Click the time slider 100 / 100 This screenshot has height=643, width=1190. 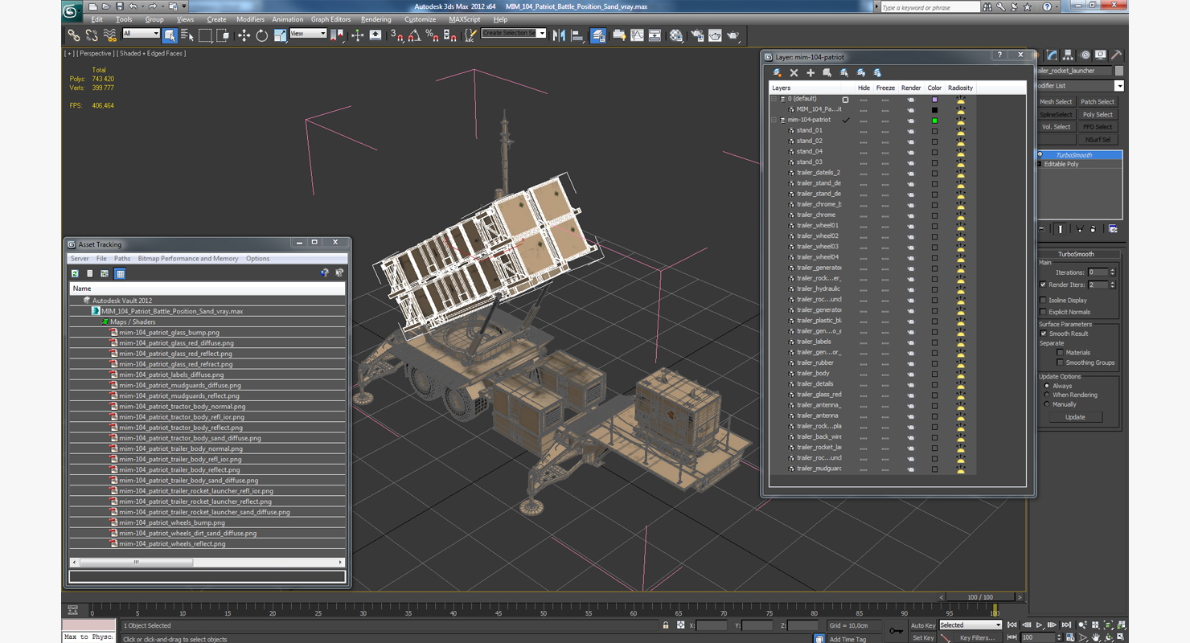coord(980,597)
